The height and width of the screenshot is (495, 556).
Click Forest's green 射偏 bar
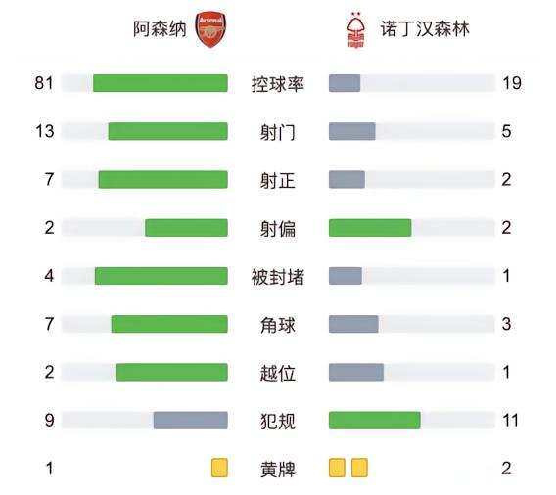(x=370, y=228)
